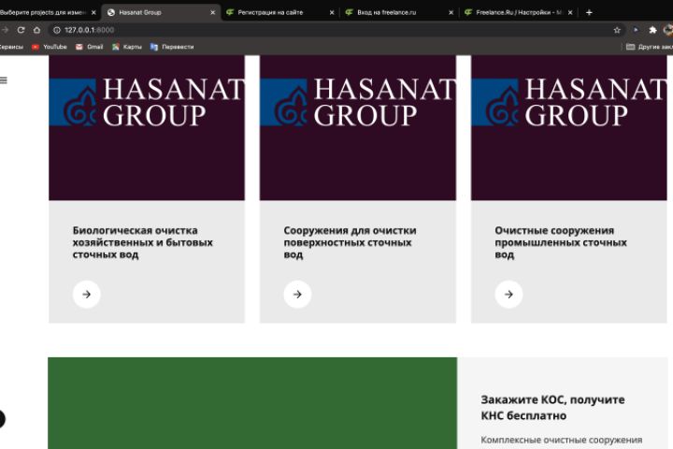Open the Extensions puzzle icon

tap(652, 30)
